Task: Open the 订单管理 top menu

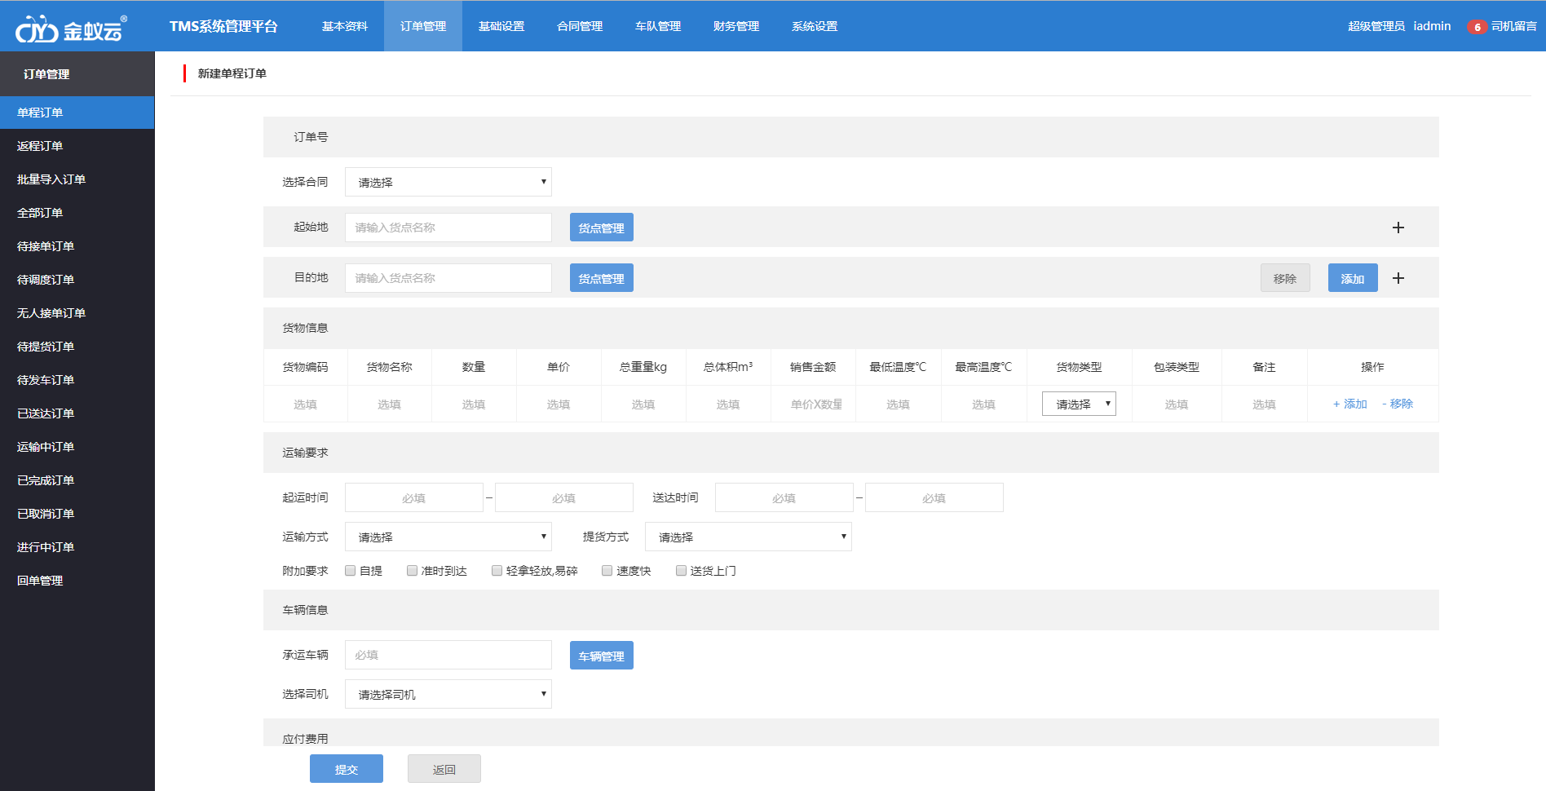Action: pyautogui.click(x=423, y=26)
